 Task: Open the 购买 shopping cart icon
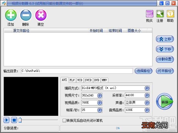(x=150, y=14)
